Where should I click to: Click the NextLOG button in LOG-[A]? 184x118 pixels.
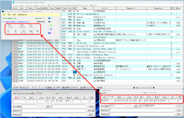91,110
